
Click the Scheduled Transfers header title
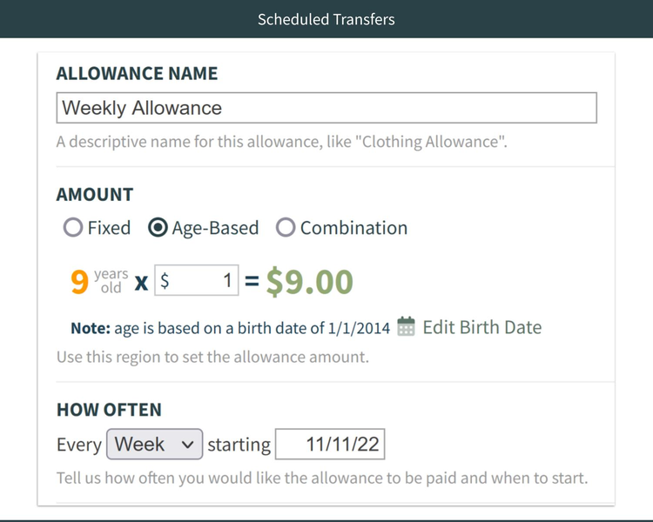(x=326, y=19)
